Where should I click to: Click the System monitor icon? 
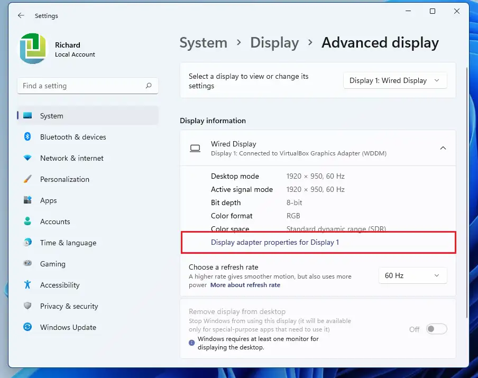pos(27,116)
